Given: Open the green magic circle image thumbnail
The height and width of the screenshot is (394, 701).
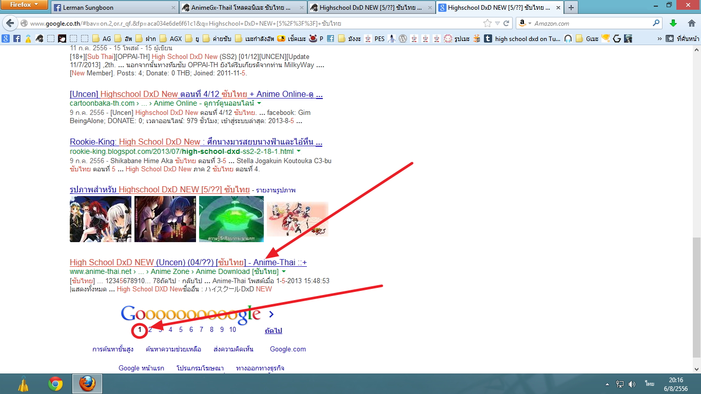Looking at the screenshot, I should [x=231, y=219].
